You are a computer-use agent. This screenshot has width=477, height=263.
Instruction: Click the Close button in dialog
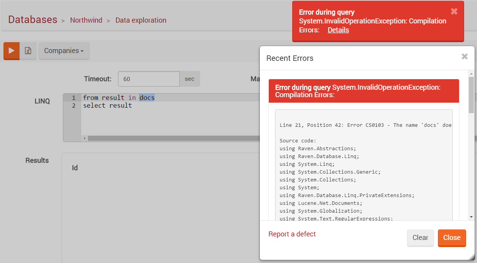click(452, 238)
